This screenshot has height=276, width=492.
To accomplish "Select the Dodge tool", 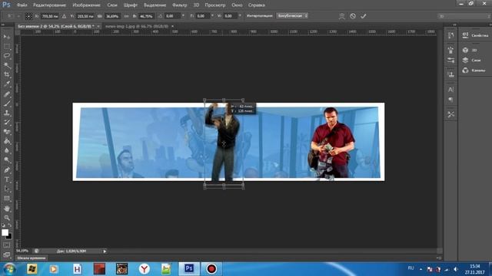I will [7, 160].
